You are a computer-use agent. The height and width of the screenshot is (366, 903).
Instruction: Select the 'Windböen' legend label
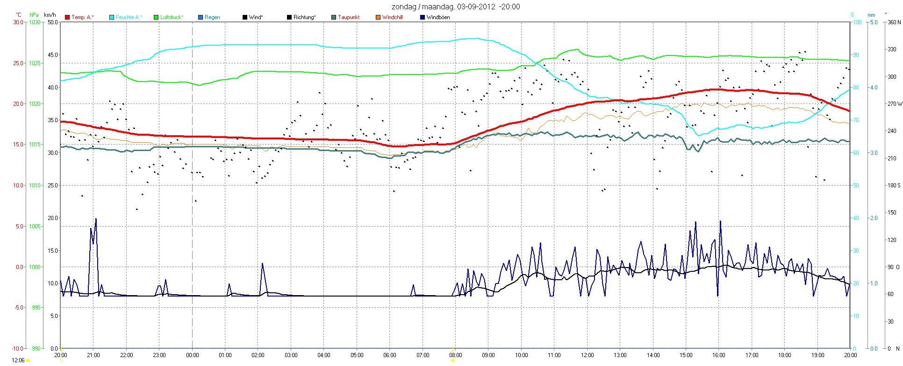(438, 17)
